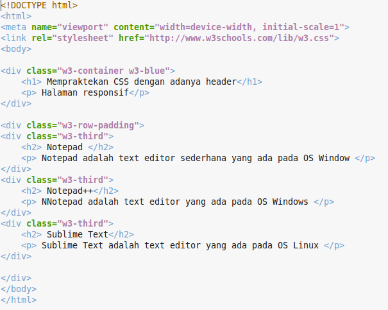Click the "Notepad" h2 heading line

(67, 147)
